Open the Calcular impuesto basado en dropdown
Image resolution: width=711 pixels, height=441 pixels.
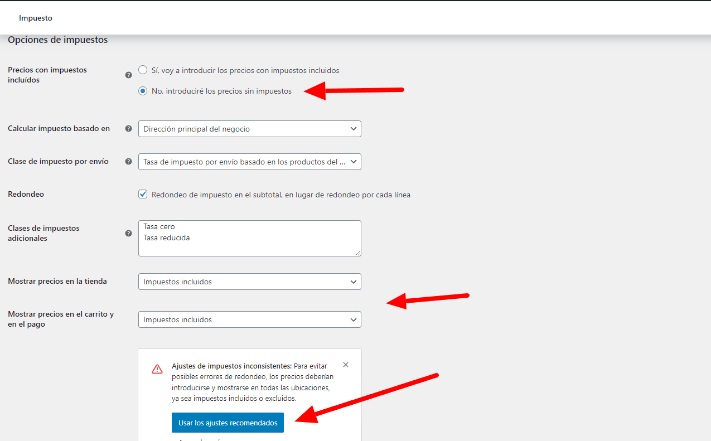coord(250,129)
